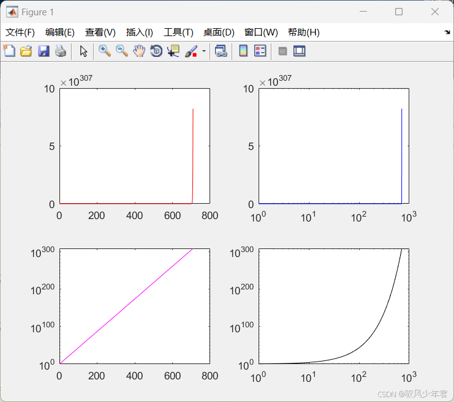454x402 pixels.
Task: Activate the Zoom In magnifier tool
Action: pyautogui.click(x=105, y=51)
